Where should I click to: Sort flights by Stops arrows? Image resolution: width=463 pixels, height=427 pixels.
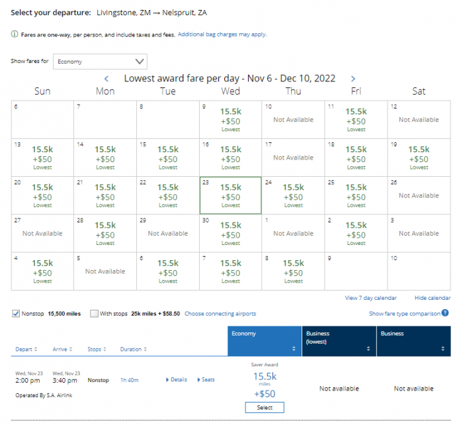point(105,349)
